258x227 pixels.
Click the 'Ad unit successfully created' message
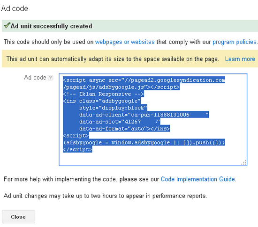tap(51, 26)
